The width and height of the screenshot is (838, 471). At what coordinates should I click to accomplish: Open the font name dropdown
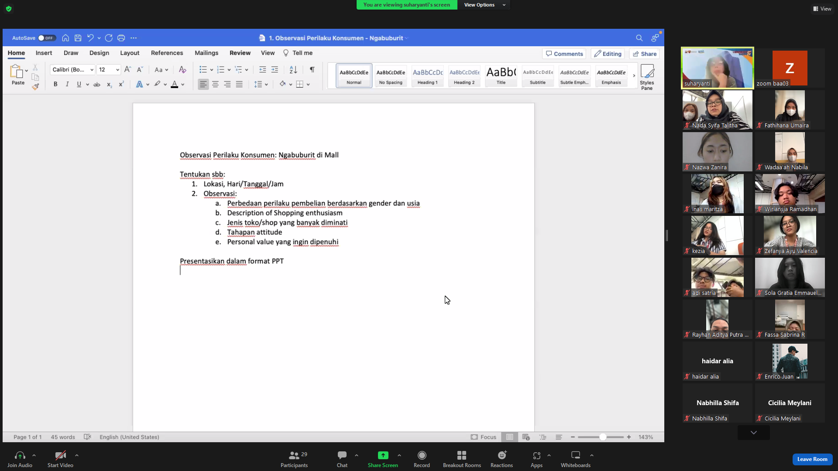click(x=92, y=70)
